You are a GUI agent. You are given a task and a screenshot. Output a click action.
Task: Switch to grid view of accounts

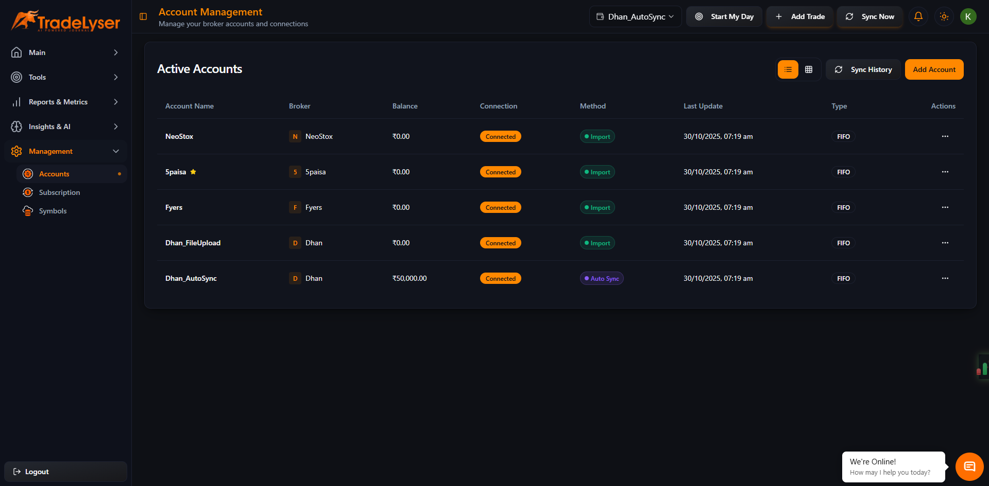[x=809, y=69]
